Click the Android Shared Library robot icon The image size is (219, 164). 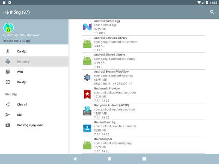pyautogui.click(x=87, y=61)
